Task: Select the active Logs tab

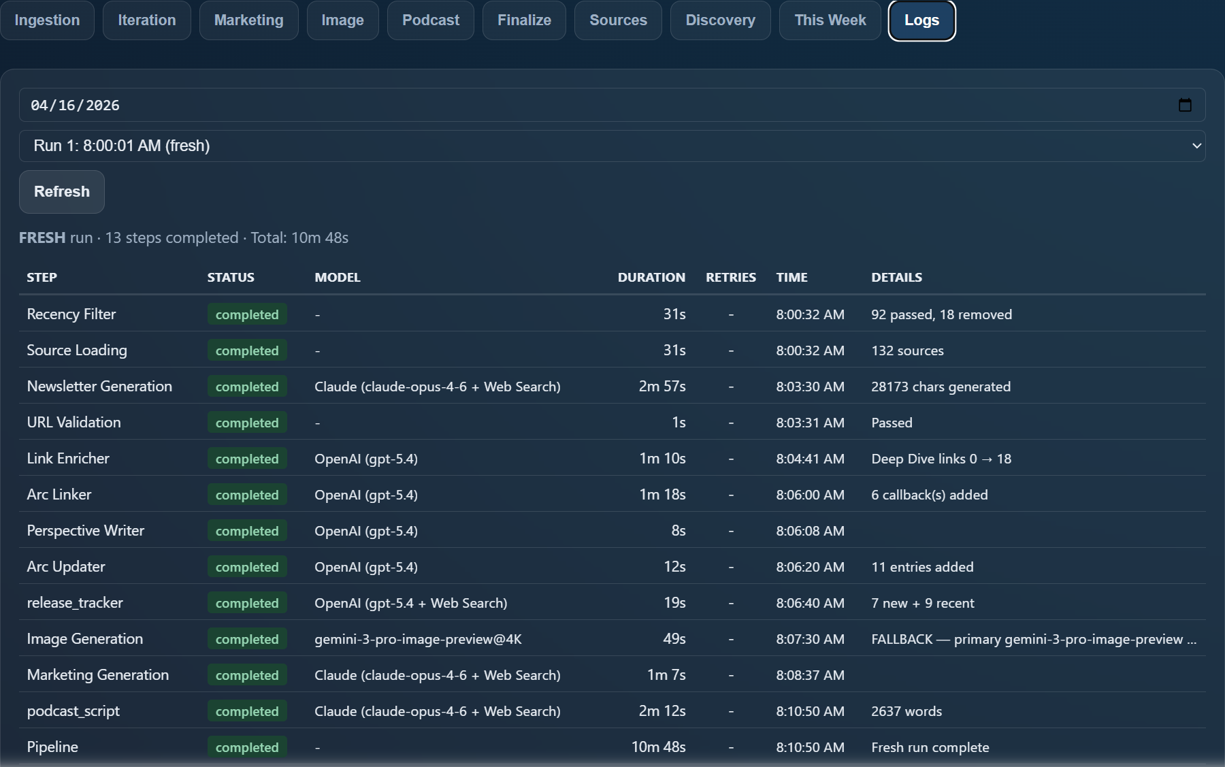Action: click(922, 20)
